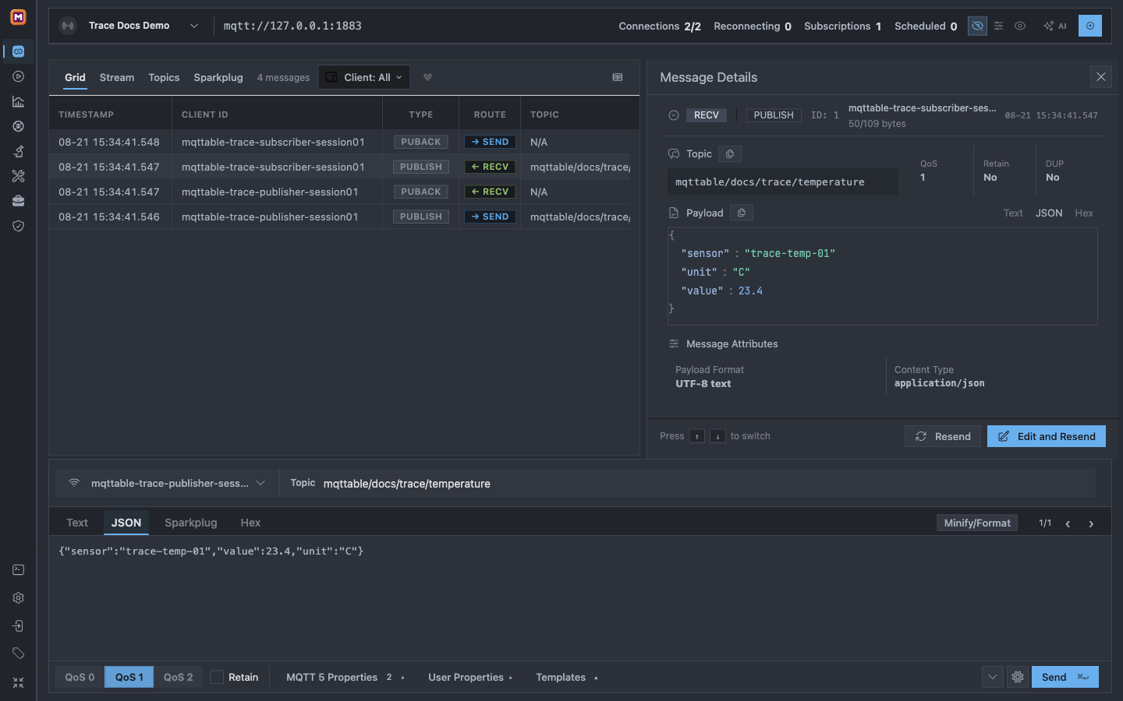Select the Grid tab
The image size is (1123, 701).
click(75, 77)
